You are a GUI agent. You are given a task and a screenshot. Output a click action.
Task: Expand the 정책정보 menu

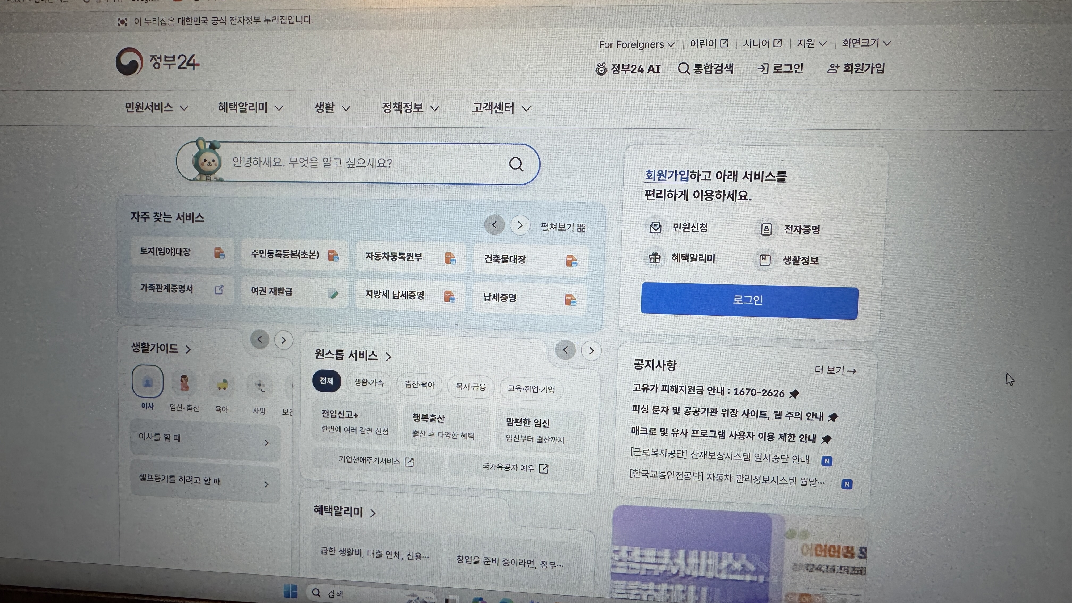[410, 108]
